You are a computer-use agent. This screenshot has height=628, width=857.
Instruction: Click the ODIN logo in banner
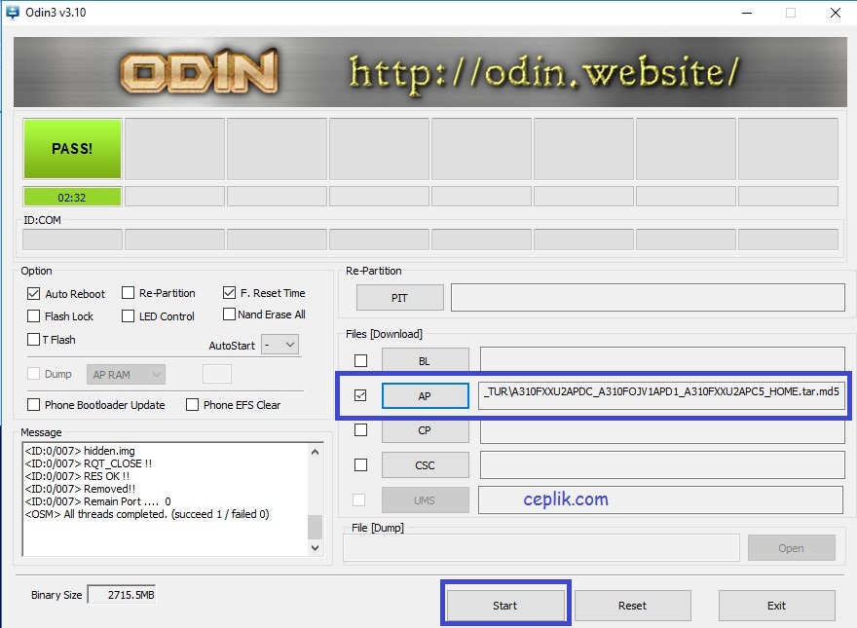pyautogui.click(x=199, y=71)
